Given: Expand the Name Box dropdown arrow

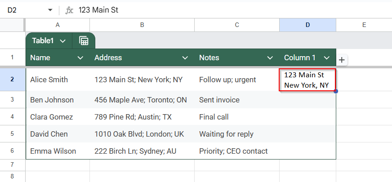Looking at the screenshot, I should 50,10.
